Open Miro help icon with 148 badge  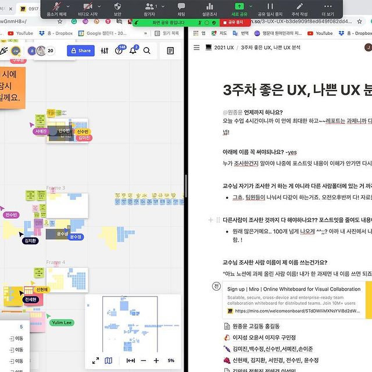[x=119, y=51]
